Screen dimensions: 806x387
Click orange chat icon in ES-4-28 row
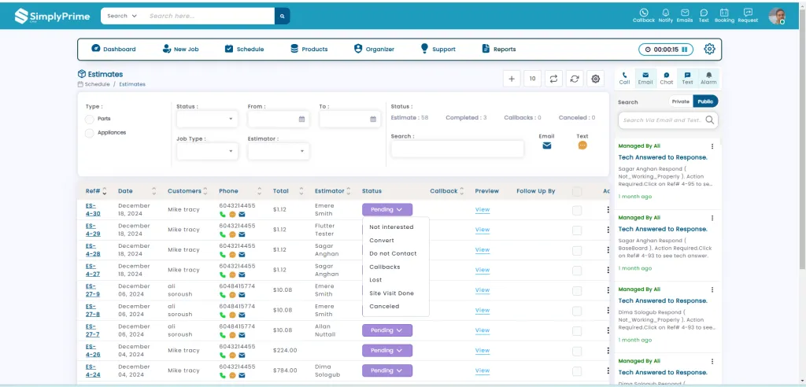coord(232,254)
